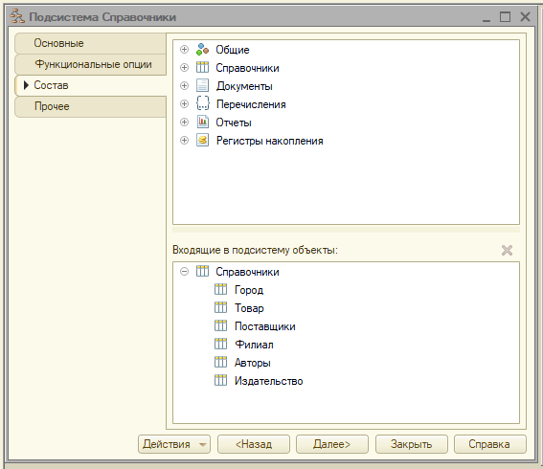This screenshot has width=543, height=469.
Task: Expand the Регистры накопления node
Action: [x=184, y=141]
